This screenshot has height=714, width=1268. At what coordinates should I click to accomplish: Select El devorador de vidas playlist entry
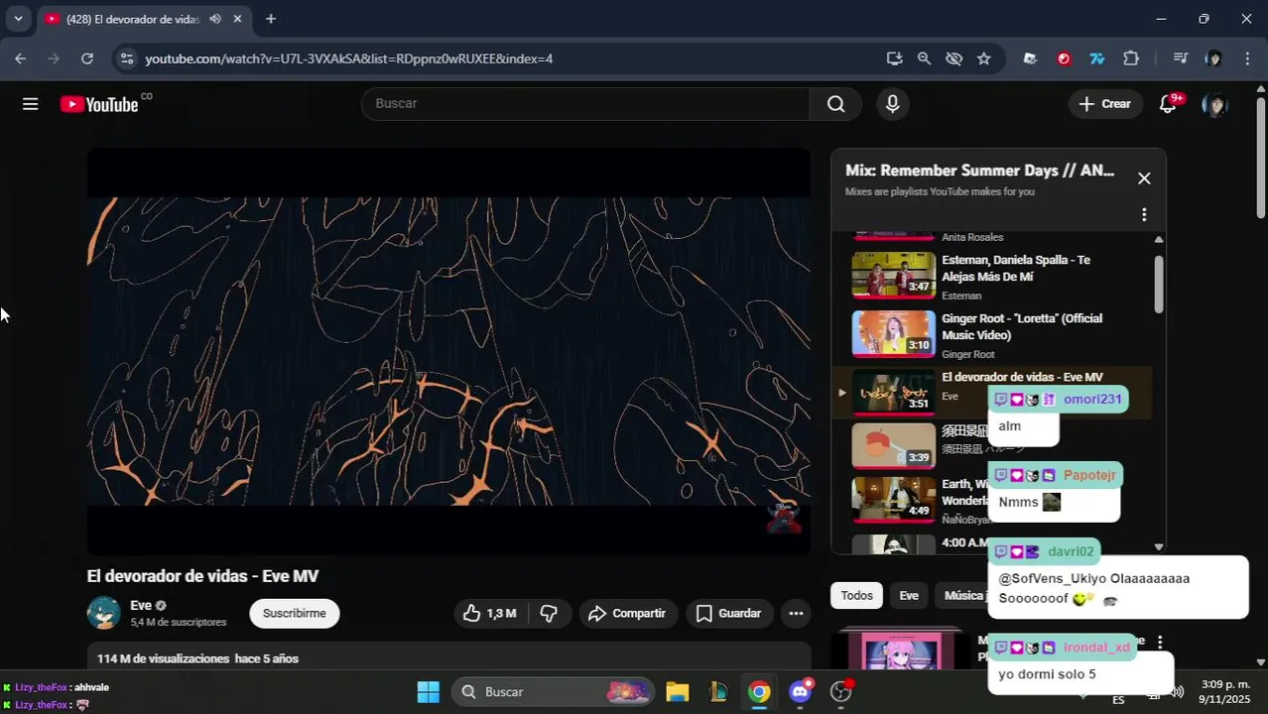992,392
